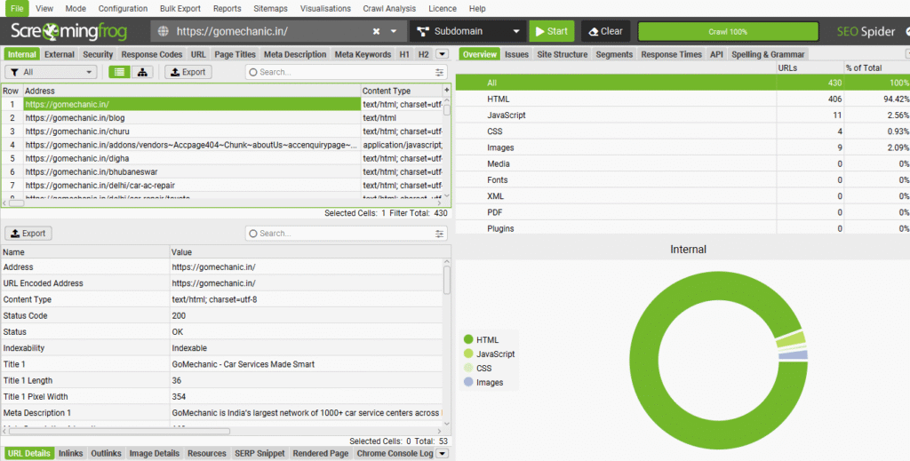Show more tabs after H2
Viewport: 910px width, 461px height.
pos(442,54)
